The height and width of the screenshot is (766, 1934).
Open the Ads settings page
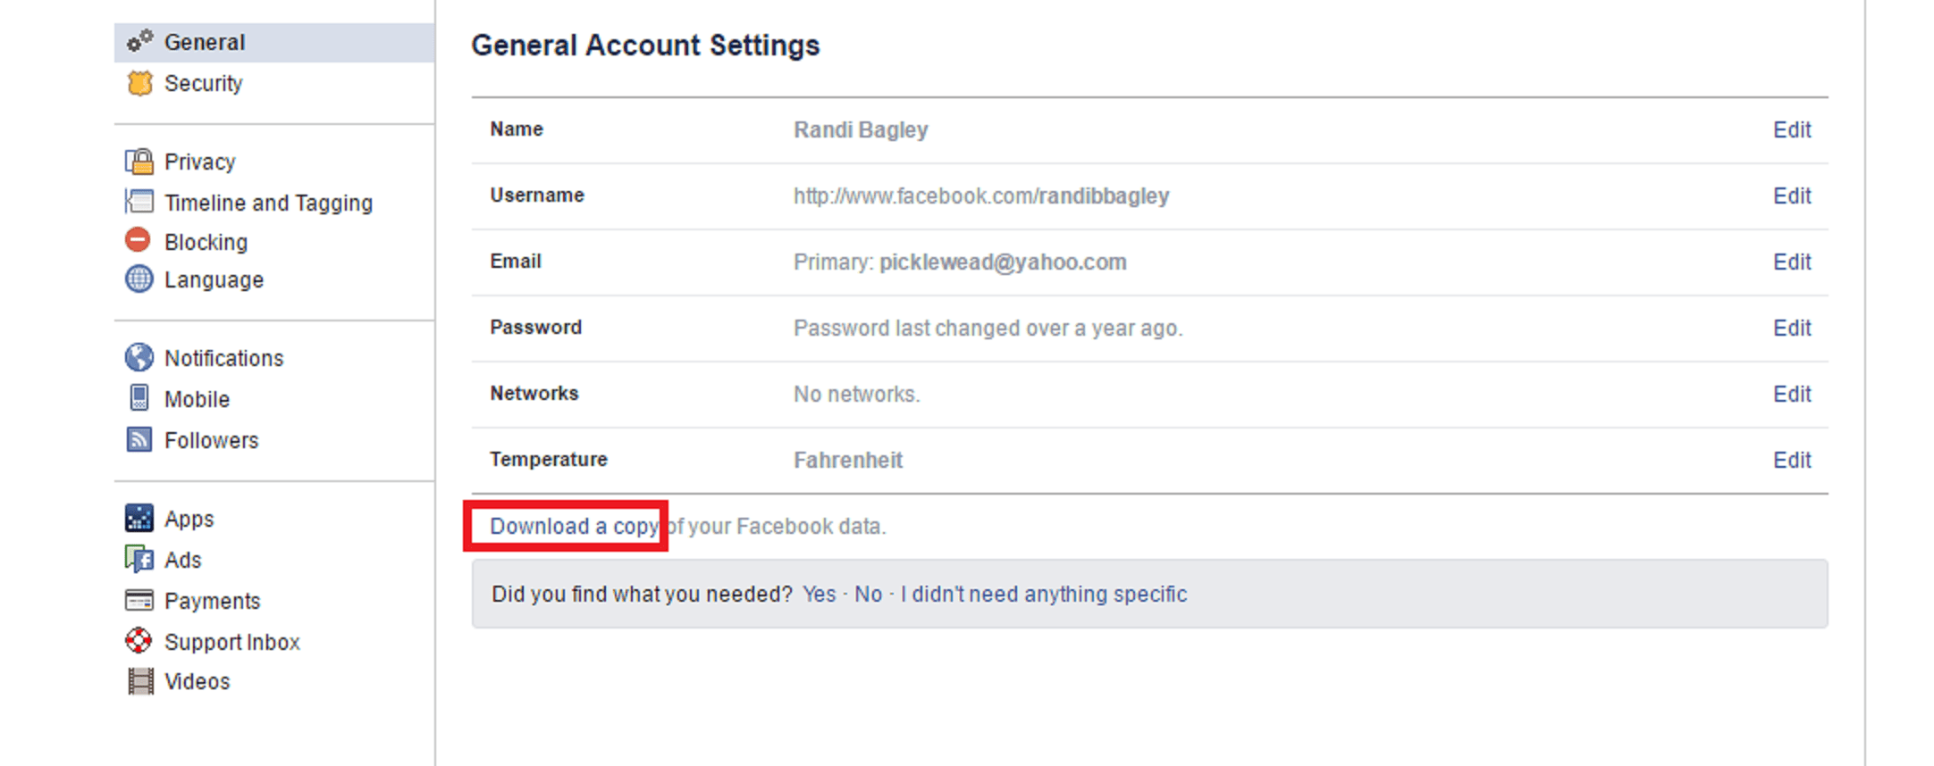[182, 560]
